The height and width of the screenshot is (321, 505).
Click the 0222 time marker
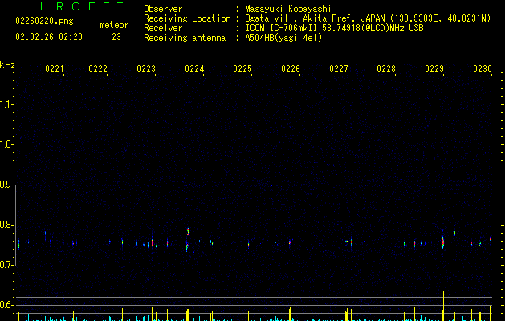tap(98, 68)
